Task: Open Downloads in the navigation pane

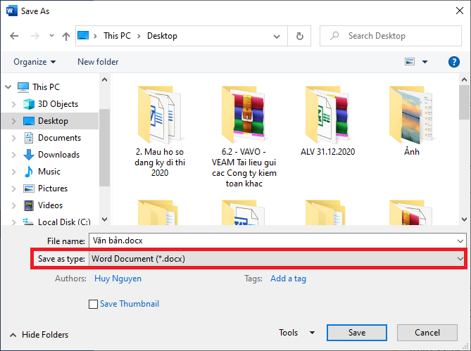Action: click(x=58, y=155)
